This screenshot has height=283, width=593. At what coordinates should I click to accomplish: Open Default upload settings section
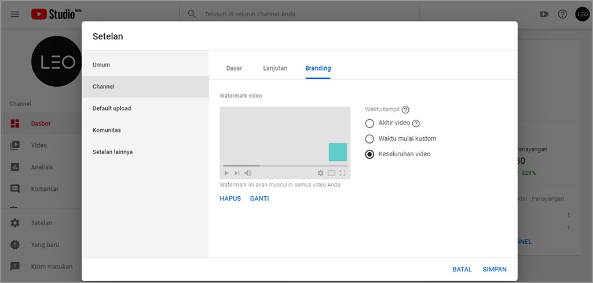[x=112, y=108]
